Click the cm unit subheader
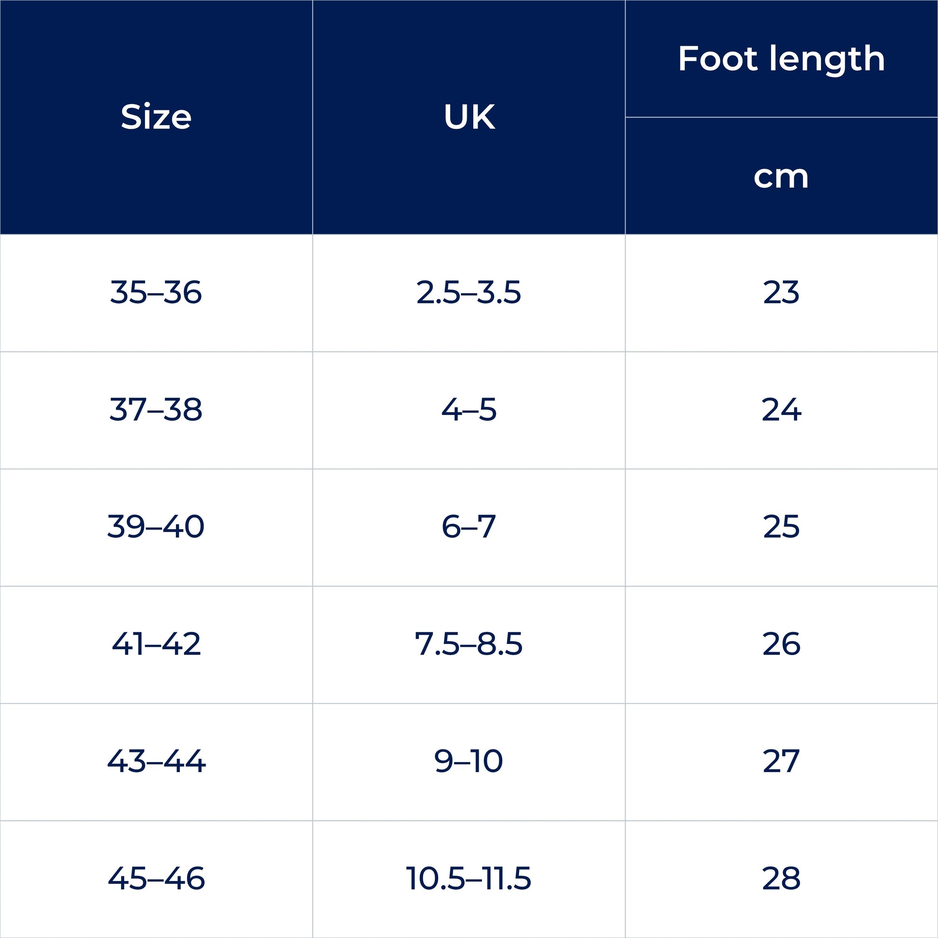The width and height of the screenshot is (938, 938). pos(781,176)
